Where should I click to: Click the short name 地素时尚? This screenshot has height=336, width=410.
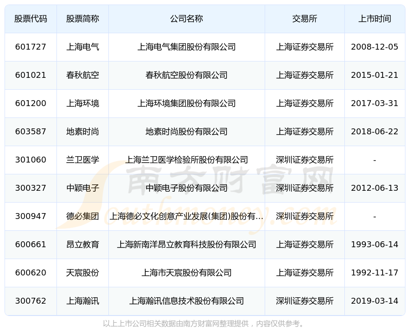(x=82, y=132)
